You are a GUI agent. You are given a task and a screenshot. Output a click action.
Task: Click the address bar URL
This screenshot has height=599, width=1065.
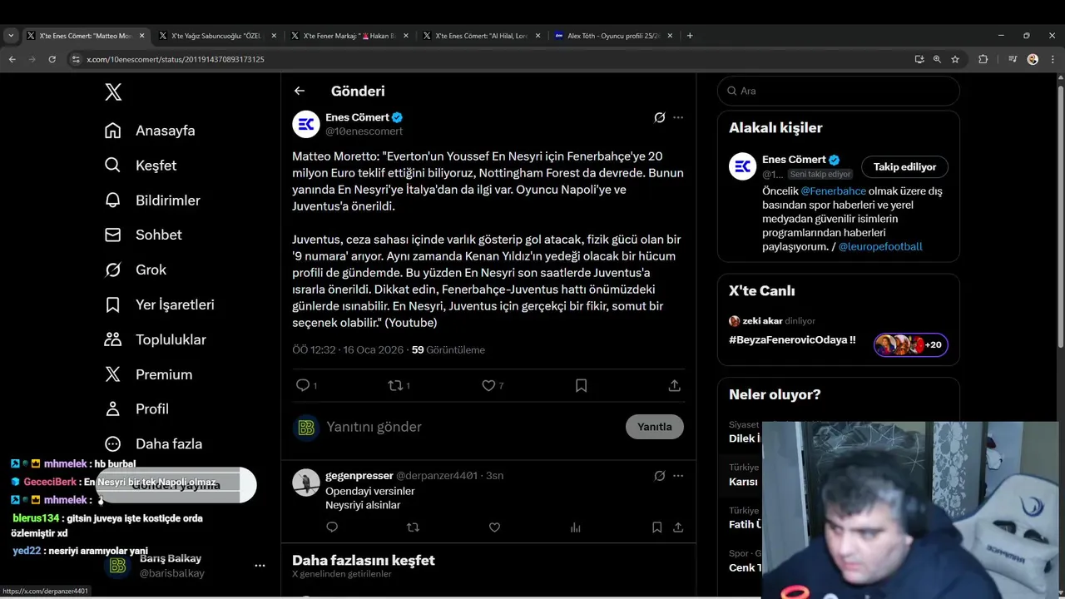(x=176, y=59)
